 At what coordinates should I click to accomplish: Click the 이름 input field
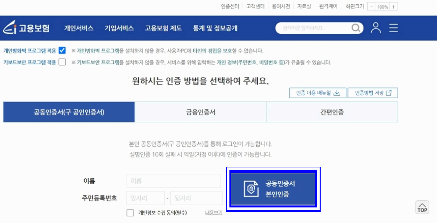pos(174,181)
